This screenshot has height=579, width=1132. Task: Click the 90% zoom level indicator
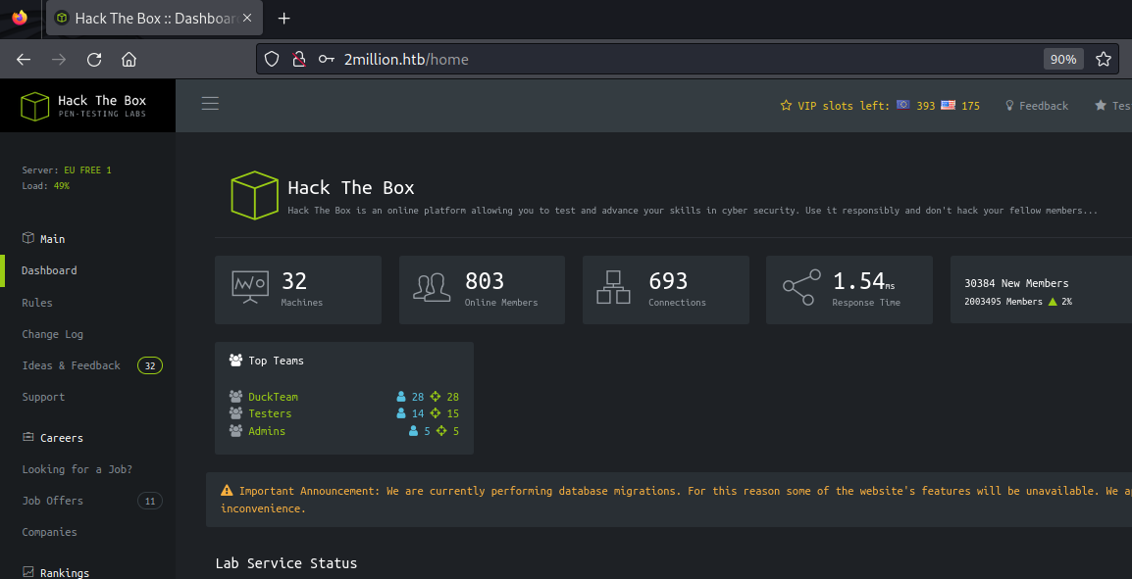coord(1063,60)
